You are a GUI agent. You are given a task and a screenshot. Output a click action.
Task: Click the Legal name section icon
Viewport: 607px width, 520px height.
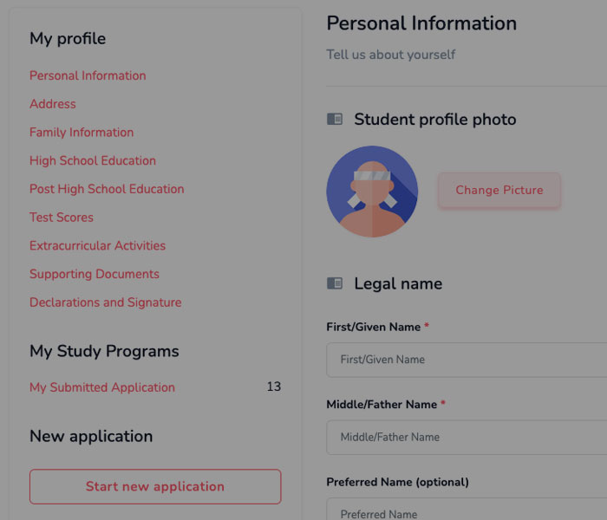tap(335, 283)
